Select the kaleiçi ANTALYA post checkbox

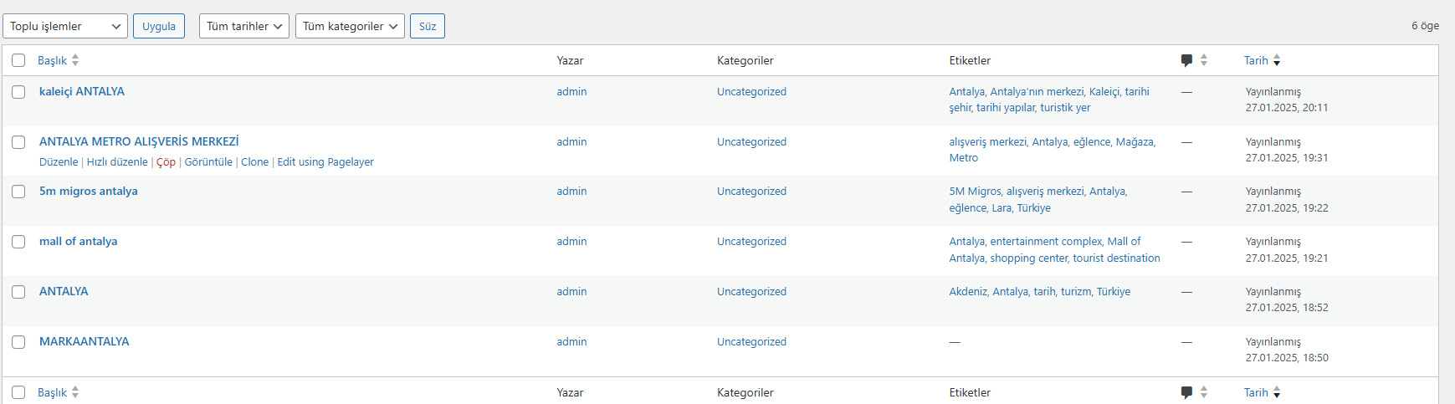pos(18,92)
